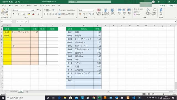
Task: Toggle top vertical alignment button
Action: tap(45, 10)
